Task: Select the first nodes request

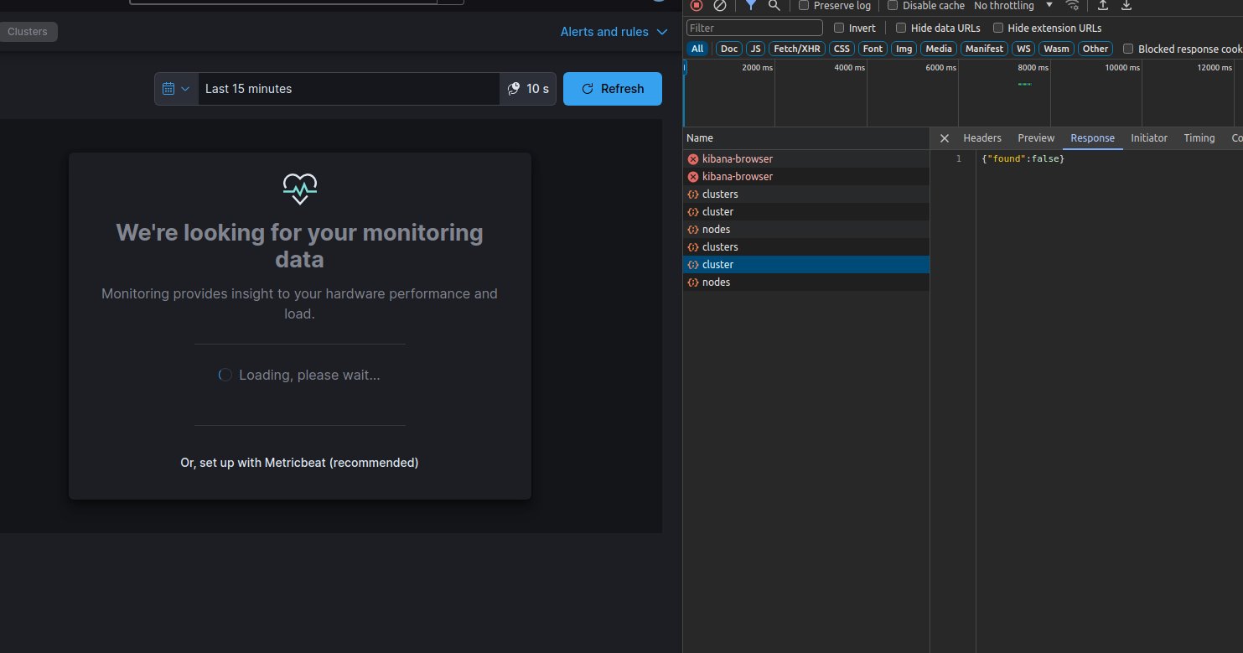Action: point(806,230)
